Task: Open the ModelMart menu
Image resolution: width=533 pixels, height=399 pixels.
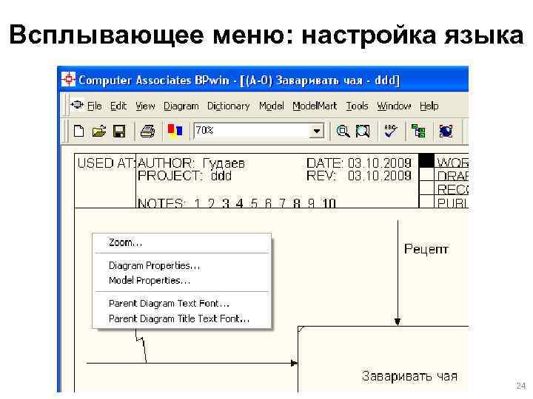Action: [x=315, y=106]
